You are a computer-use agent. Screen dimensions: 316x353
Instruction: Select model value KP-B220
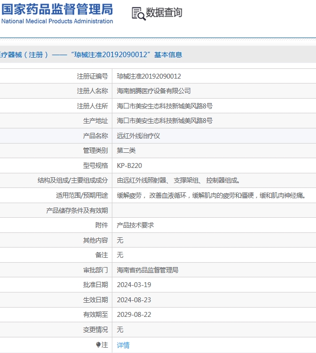[x=129, y=166]
